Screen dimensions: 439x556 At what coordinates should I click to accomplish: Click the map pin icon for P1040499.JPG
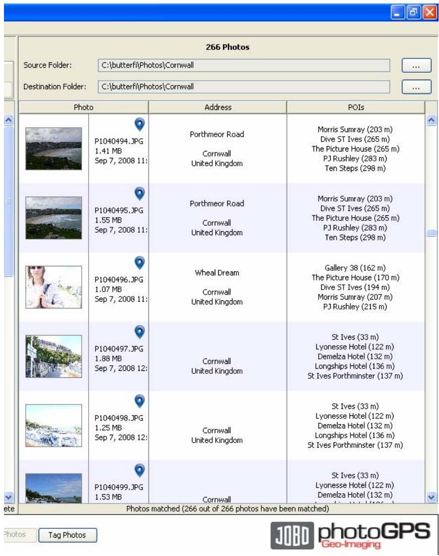140,470
